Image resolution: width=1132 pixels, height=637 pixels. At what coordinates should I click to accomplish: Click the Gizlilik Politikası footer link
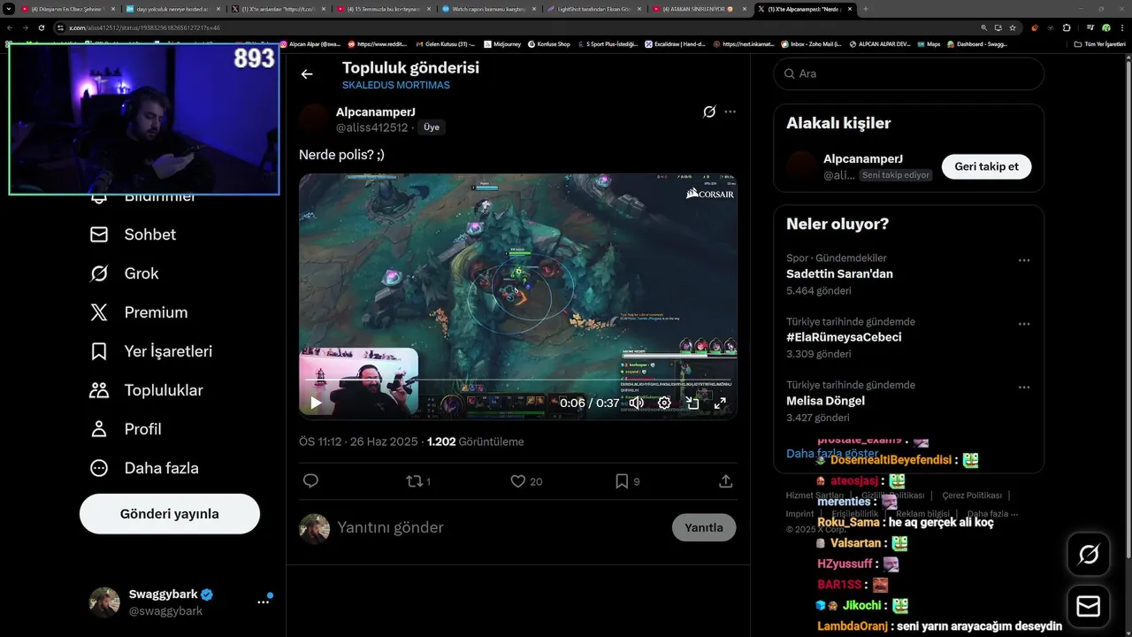(x=893, y=495)
